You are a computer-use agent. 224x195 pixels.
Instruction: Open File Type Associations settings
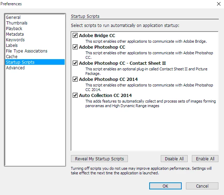click(35, 51)
